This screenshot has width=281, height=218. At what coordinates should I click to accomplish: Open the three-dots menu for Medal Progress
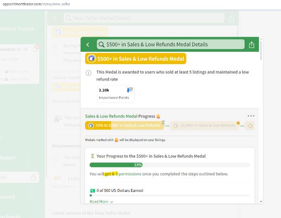251,116
